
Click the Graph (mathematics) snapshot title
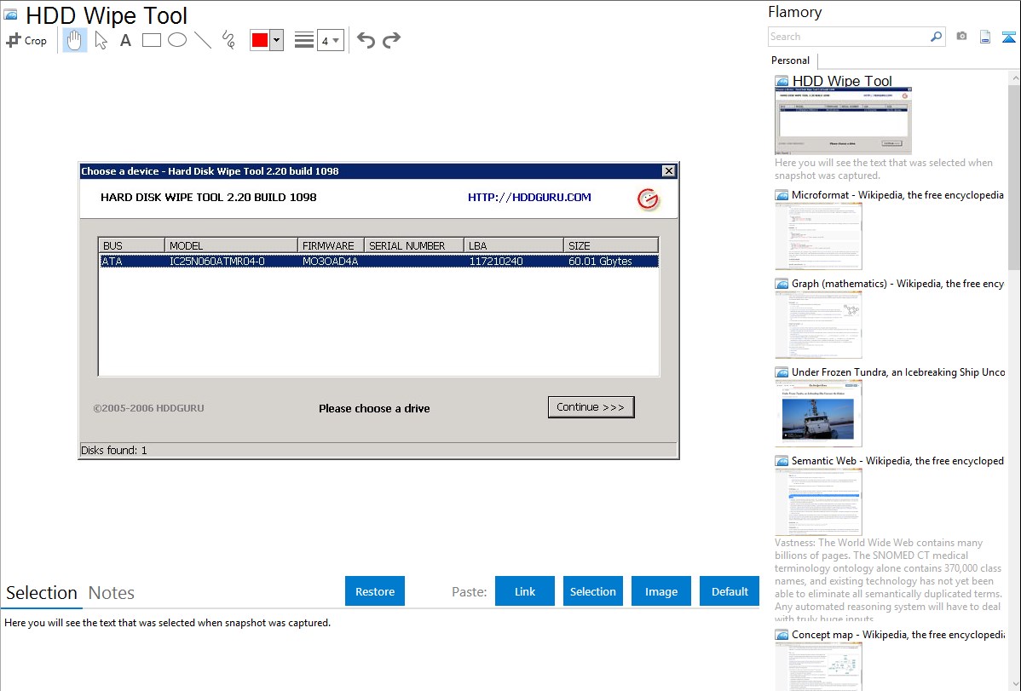click(x=897, y=284)
